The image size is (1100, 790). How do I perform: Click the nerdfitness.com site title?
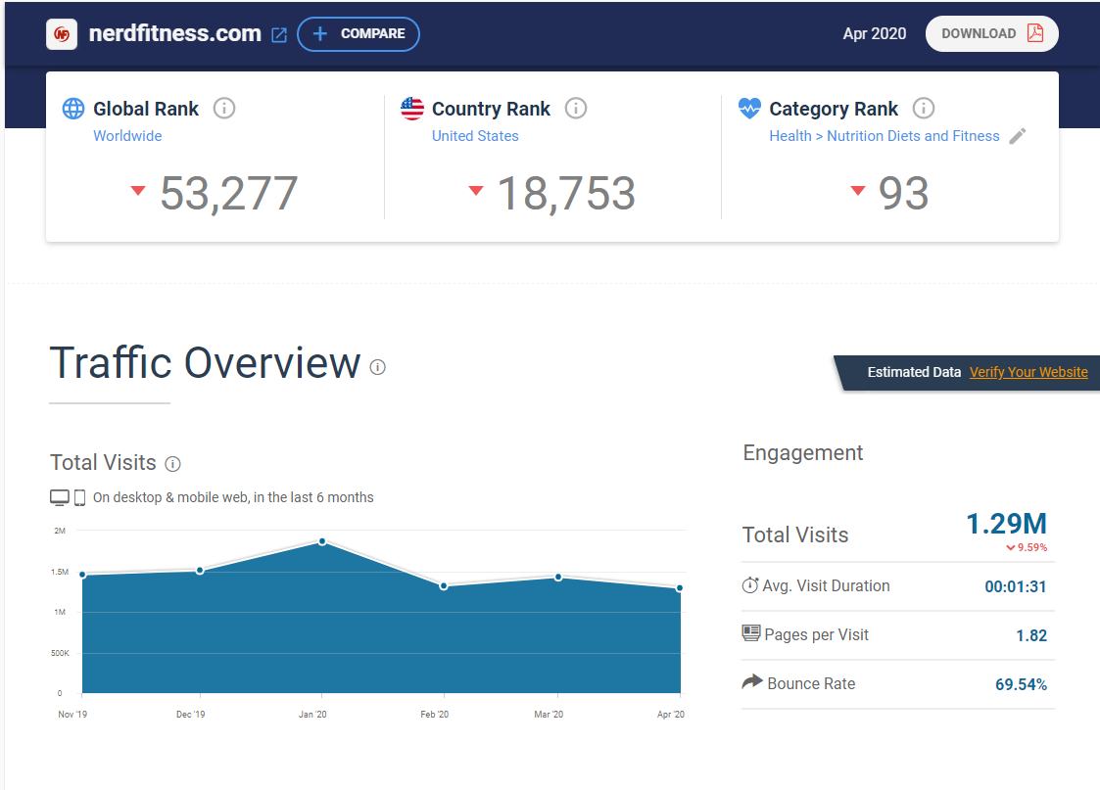(174, 33)
